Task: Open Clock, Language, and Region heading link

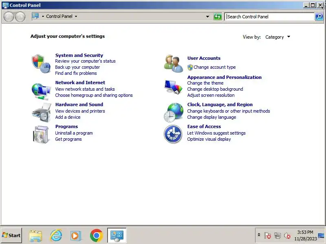Action: tap(220, 105)
